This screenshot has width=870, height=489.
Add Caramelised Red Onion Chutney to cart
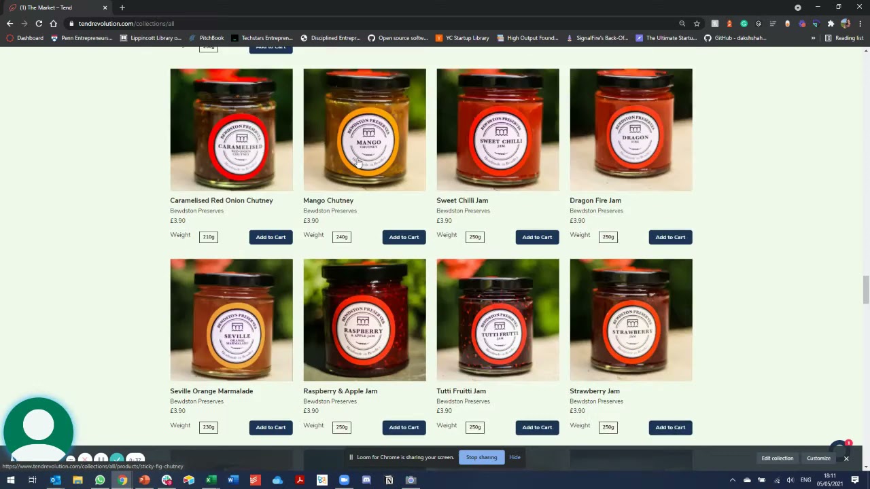[x=271, y=237]
